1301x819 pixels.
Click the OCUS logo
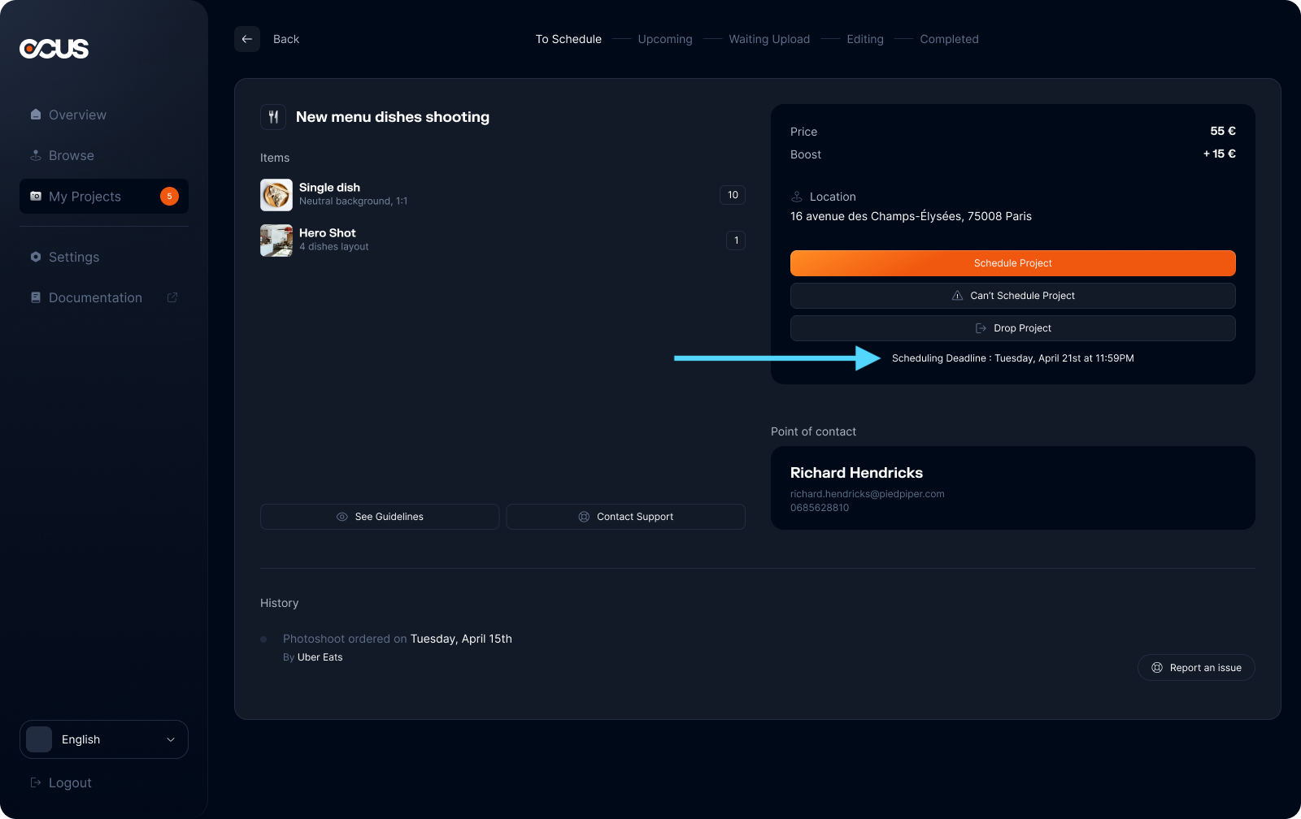coord(54,49)
